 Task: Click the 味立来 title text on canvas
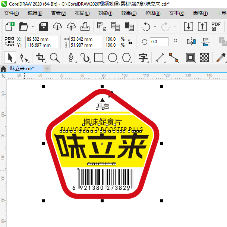(102, 146)
